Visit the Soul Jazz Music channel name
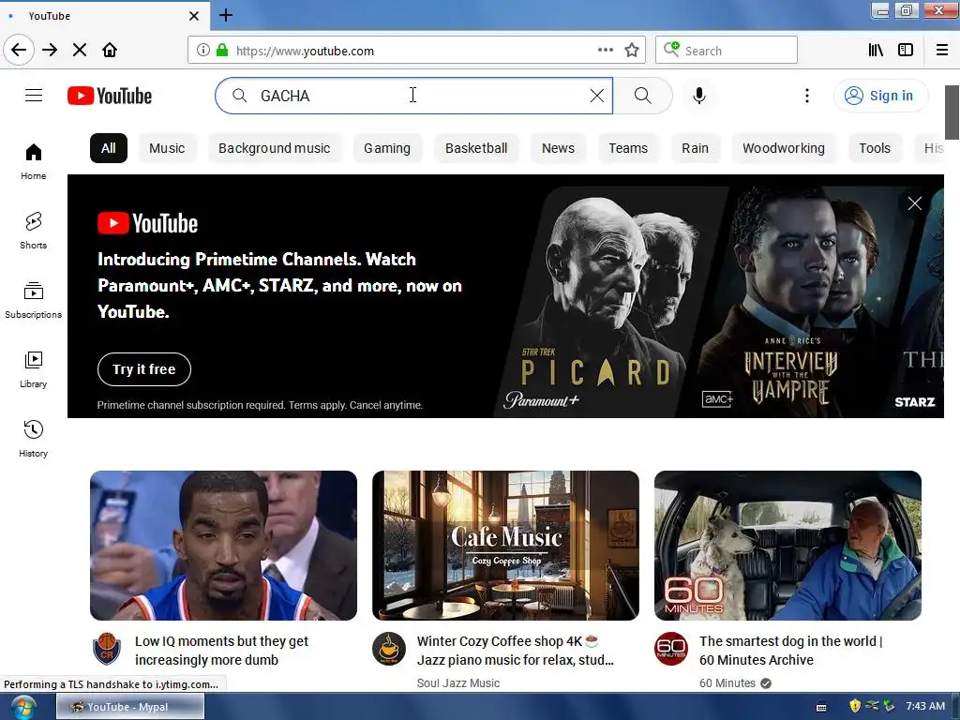 [x=457, y=683]
